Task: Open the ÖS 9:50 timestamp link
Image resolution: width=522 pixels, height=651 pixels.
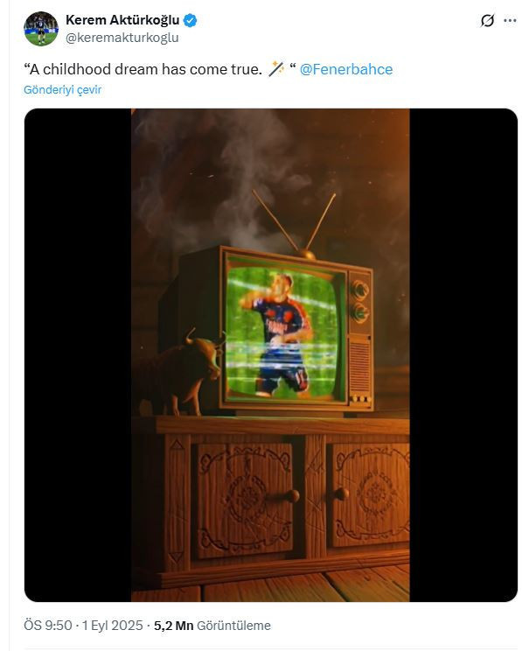Action: (x=48, y=626)
